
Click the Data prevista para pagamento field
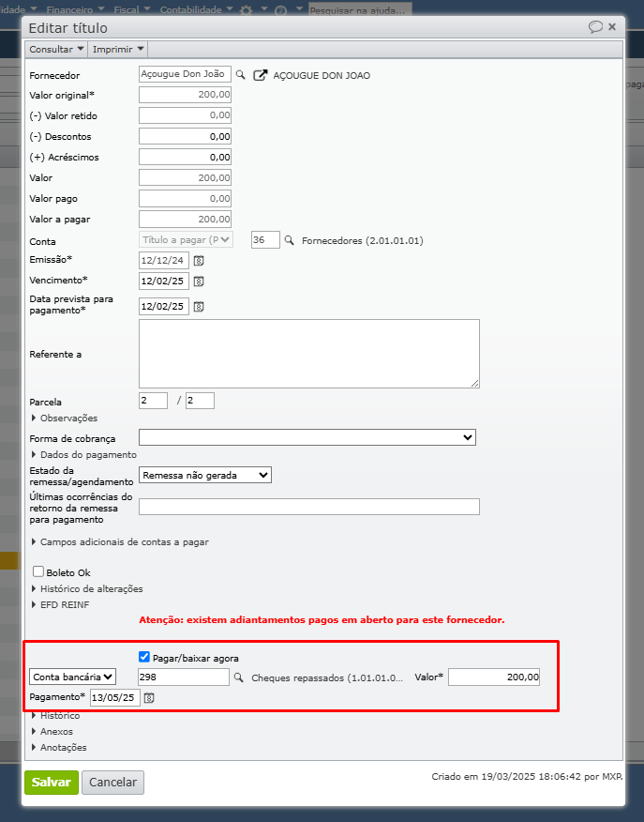click(164, 306)
